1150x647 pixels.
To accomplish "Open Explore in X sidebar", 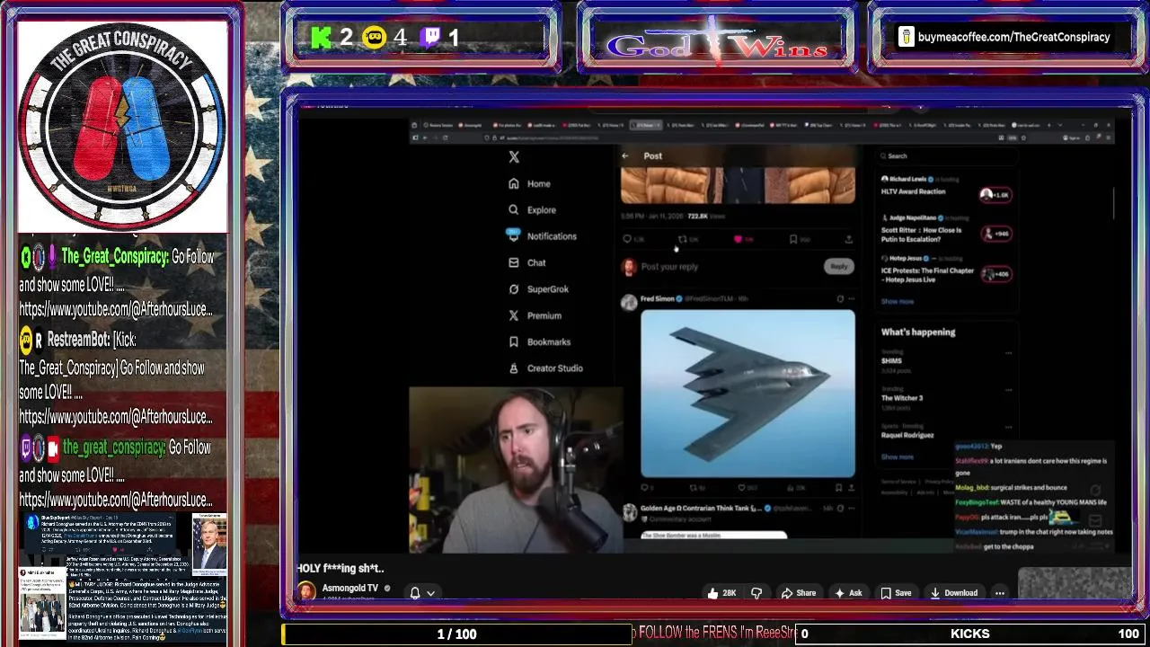I will pyautogui.click(x=532, y=209).
